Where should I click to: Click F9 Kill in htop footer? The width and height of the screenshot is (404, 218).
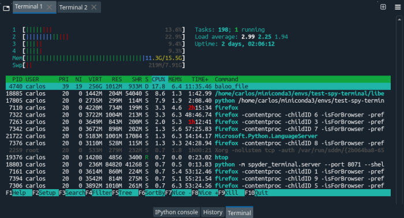tap(231, 193)
